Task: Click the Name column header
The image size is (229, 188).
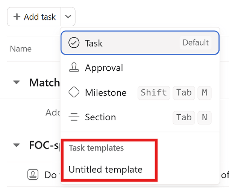Action: [21, 49]
